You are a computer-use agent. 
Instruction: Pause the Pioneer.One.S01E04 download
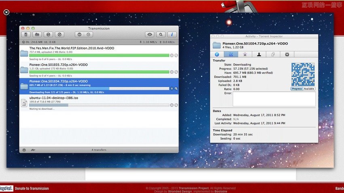pos(172,88)
